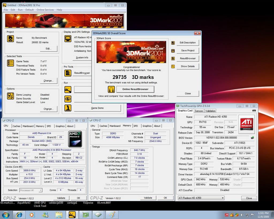Click the Display settings monitor icon
This screenshot has height=219, width=274.
(68, 39)
